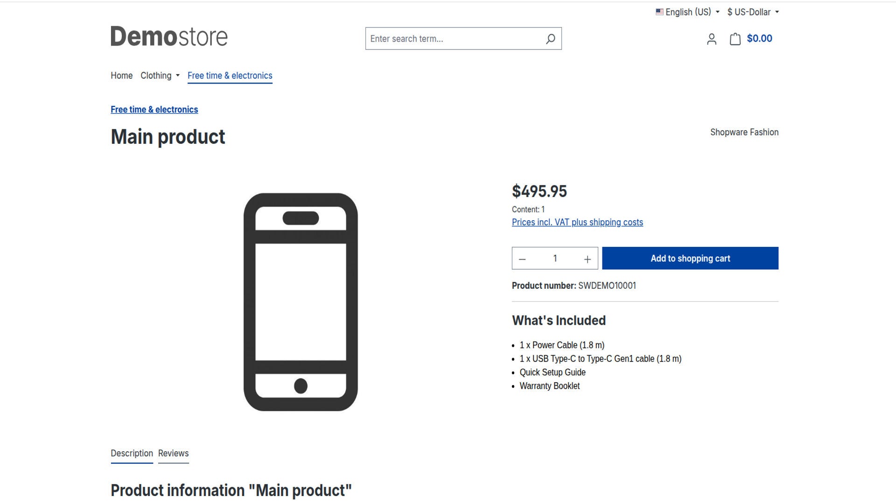
Task: Click the search term input field
Action: click(x=453, y=39)
